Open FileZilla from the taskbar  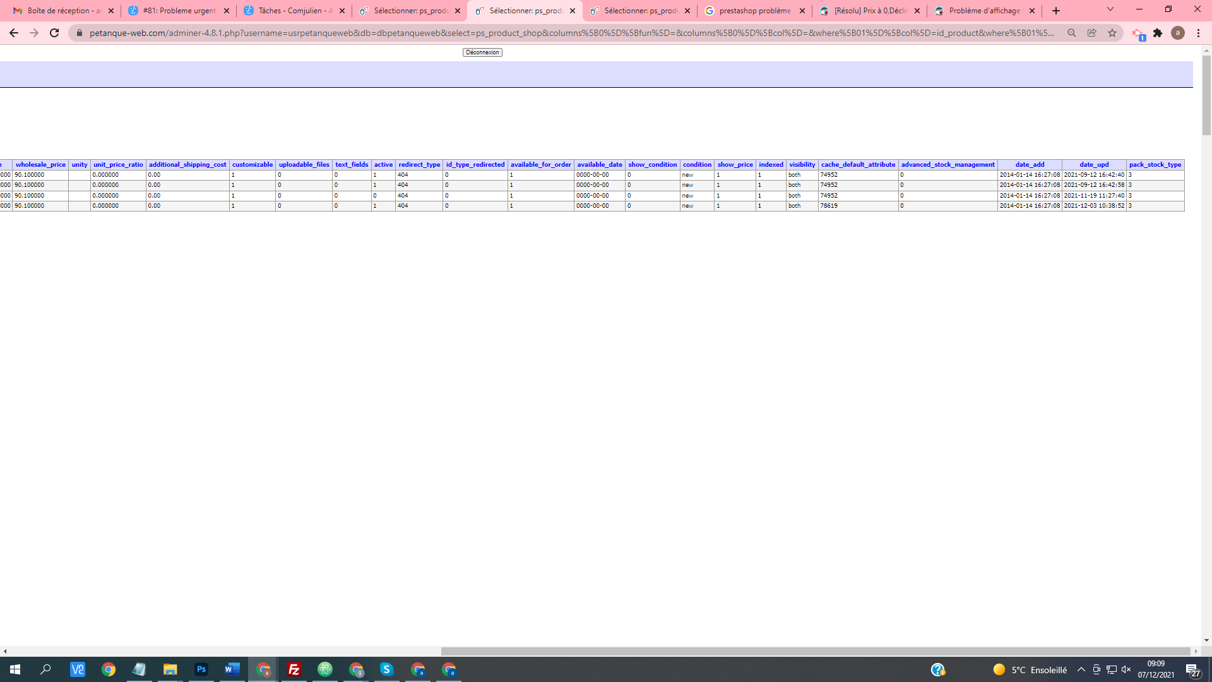(294, 669)
